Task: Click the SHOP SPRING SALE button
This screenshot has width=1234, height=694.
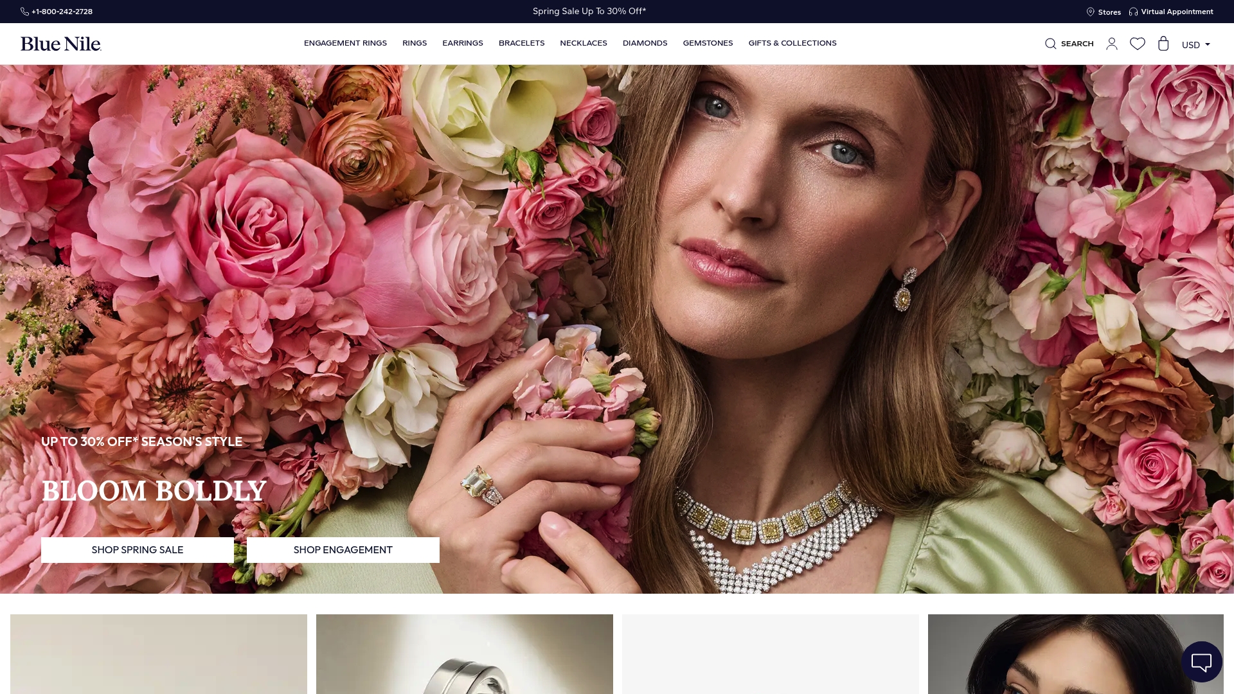Action: (137, 549)
